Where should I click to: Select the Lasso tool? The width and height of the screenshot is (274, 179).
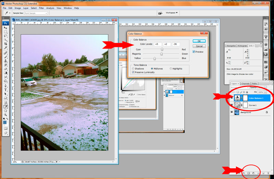pyautogui.click(x=5, y=36)
